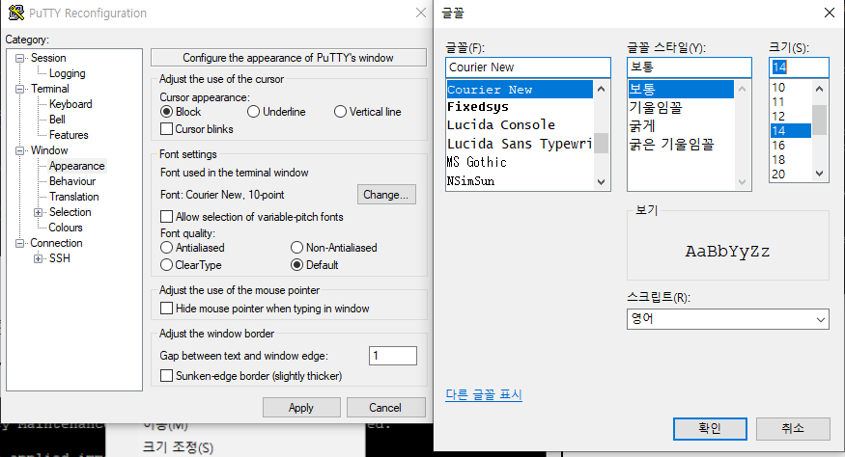The width and height of the screenshot is (845, 457).
Task: Open the Colours category
Action: (x=66, y=228)
